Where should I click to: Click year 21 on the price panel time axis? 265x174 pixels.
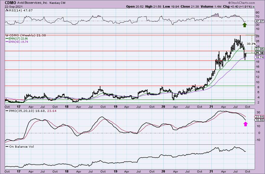point(211,107)
